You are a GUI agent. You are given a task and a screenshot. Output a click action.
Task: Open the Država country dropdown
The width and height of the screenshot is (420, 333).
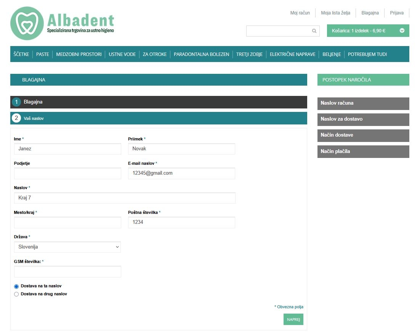coord(67,247)
